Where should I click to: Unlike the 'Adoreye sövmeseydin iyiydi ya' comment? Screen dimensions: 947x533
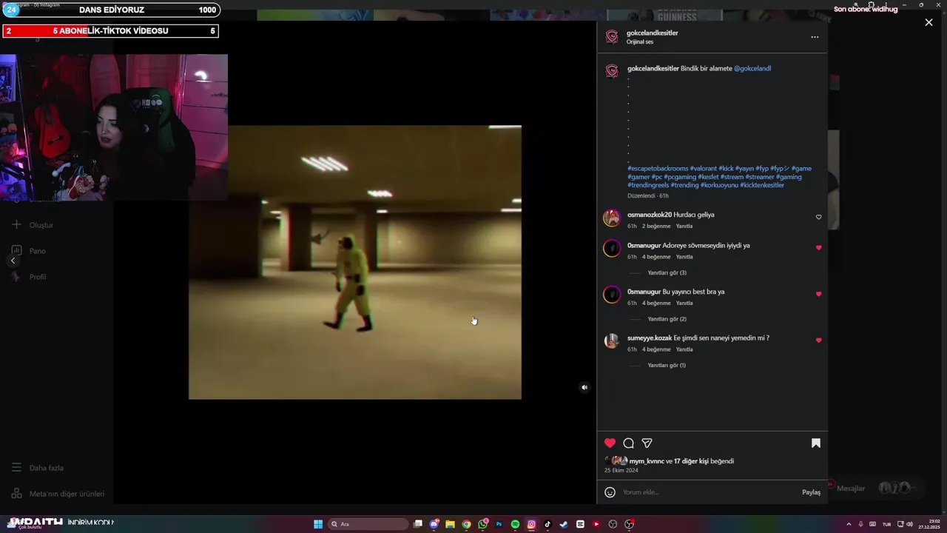818,248
